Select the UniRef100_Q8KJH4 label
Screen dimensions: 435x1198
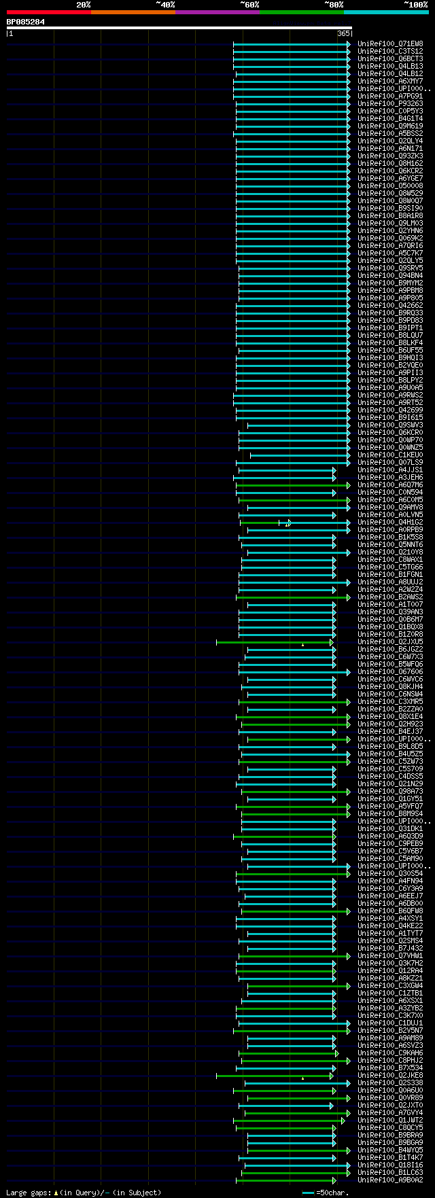390,686
